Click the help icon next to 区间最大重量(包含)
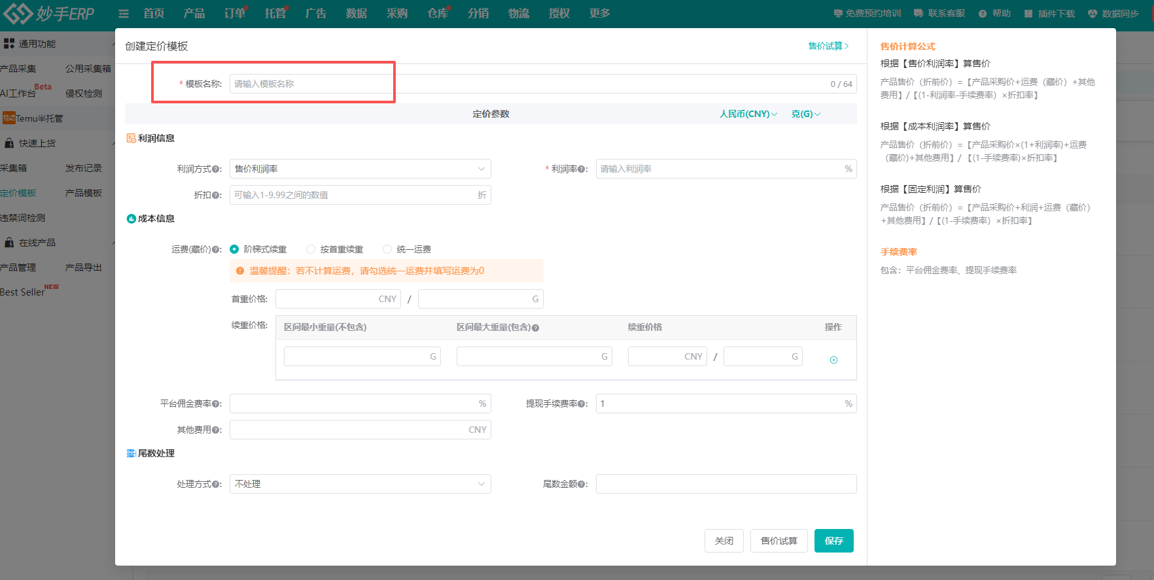This screenshot has width=1154, height=580. coord(535,328)
